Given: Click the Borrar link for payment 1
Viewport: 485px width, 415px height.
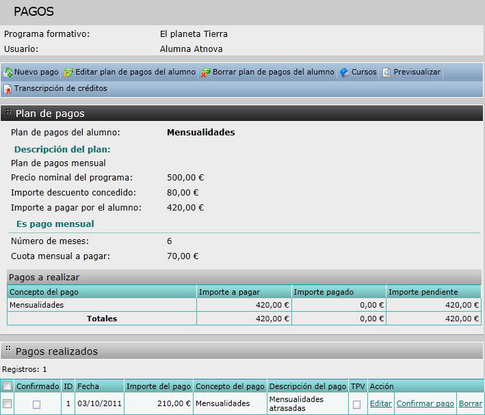Looking at the screenshot, I should click(x=471, y=403).
